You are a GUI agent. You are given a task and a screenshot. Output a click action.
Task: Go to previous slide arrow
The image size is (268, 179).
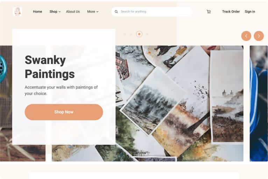point(246,36)
